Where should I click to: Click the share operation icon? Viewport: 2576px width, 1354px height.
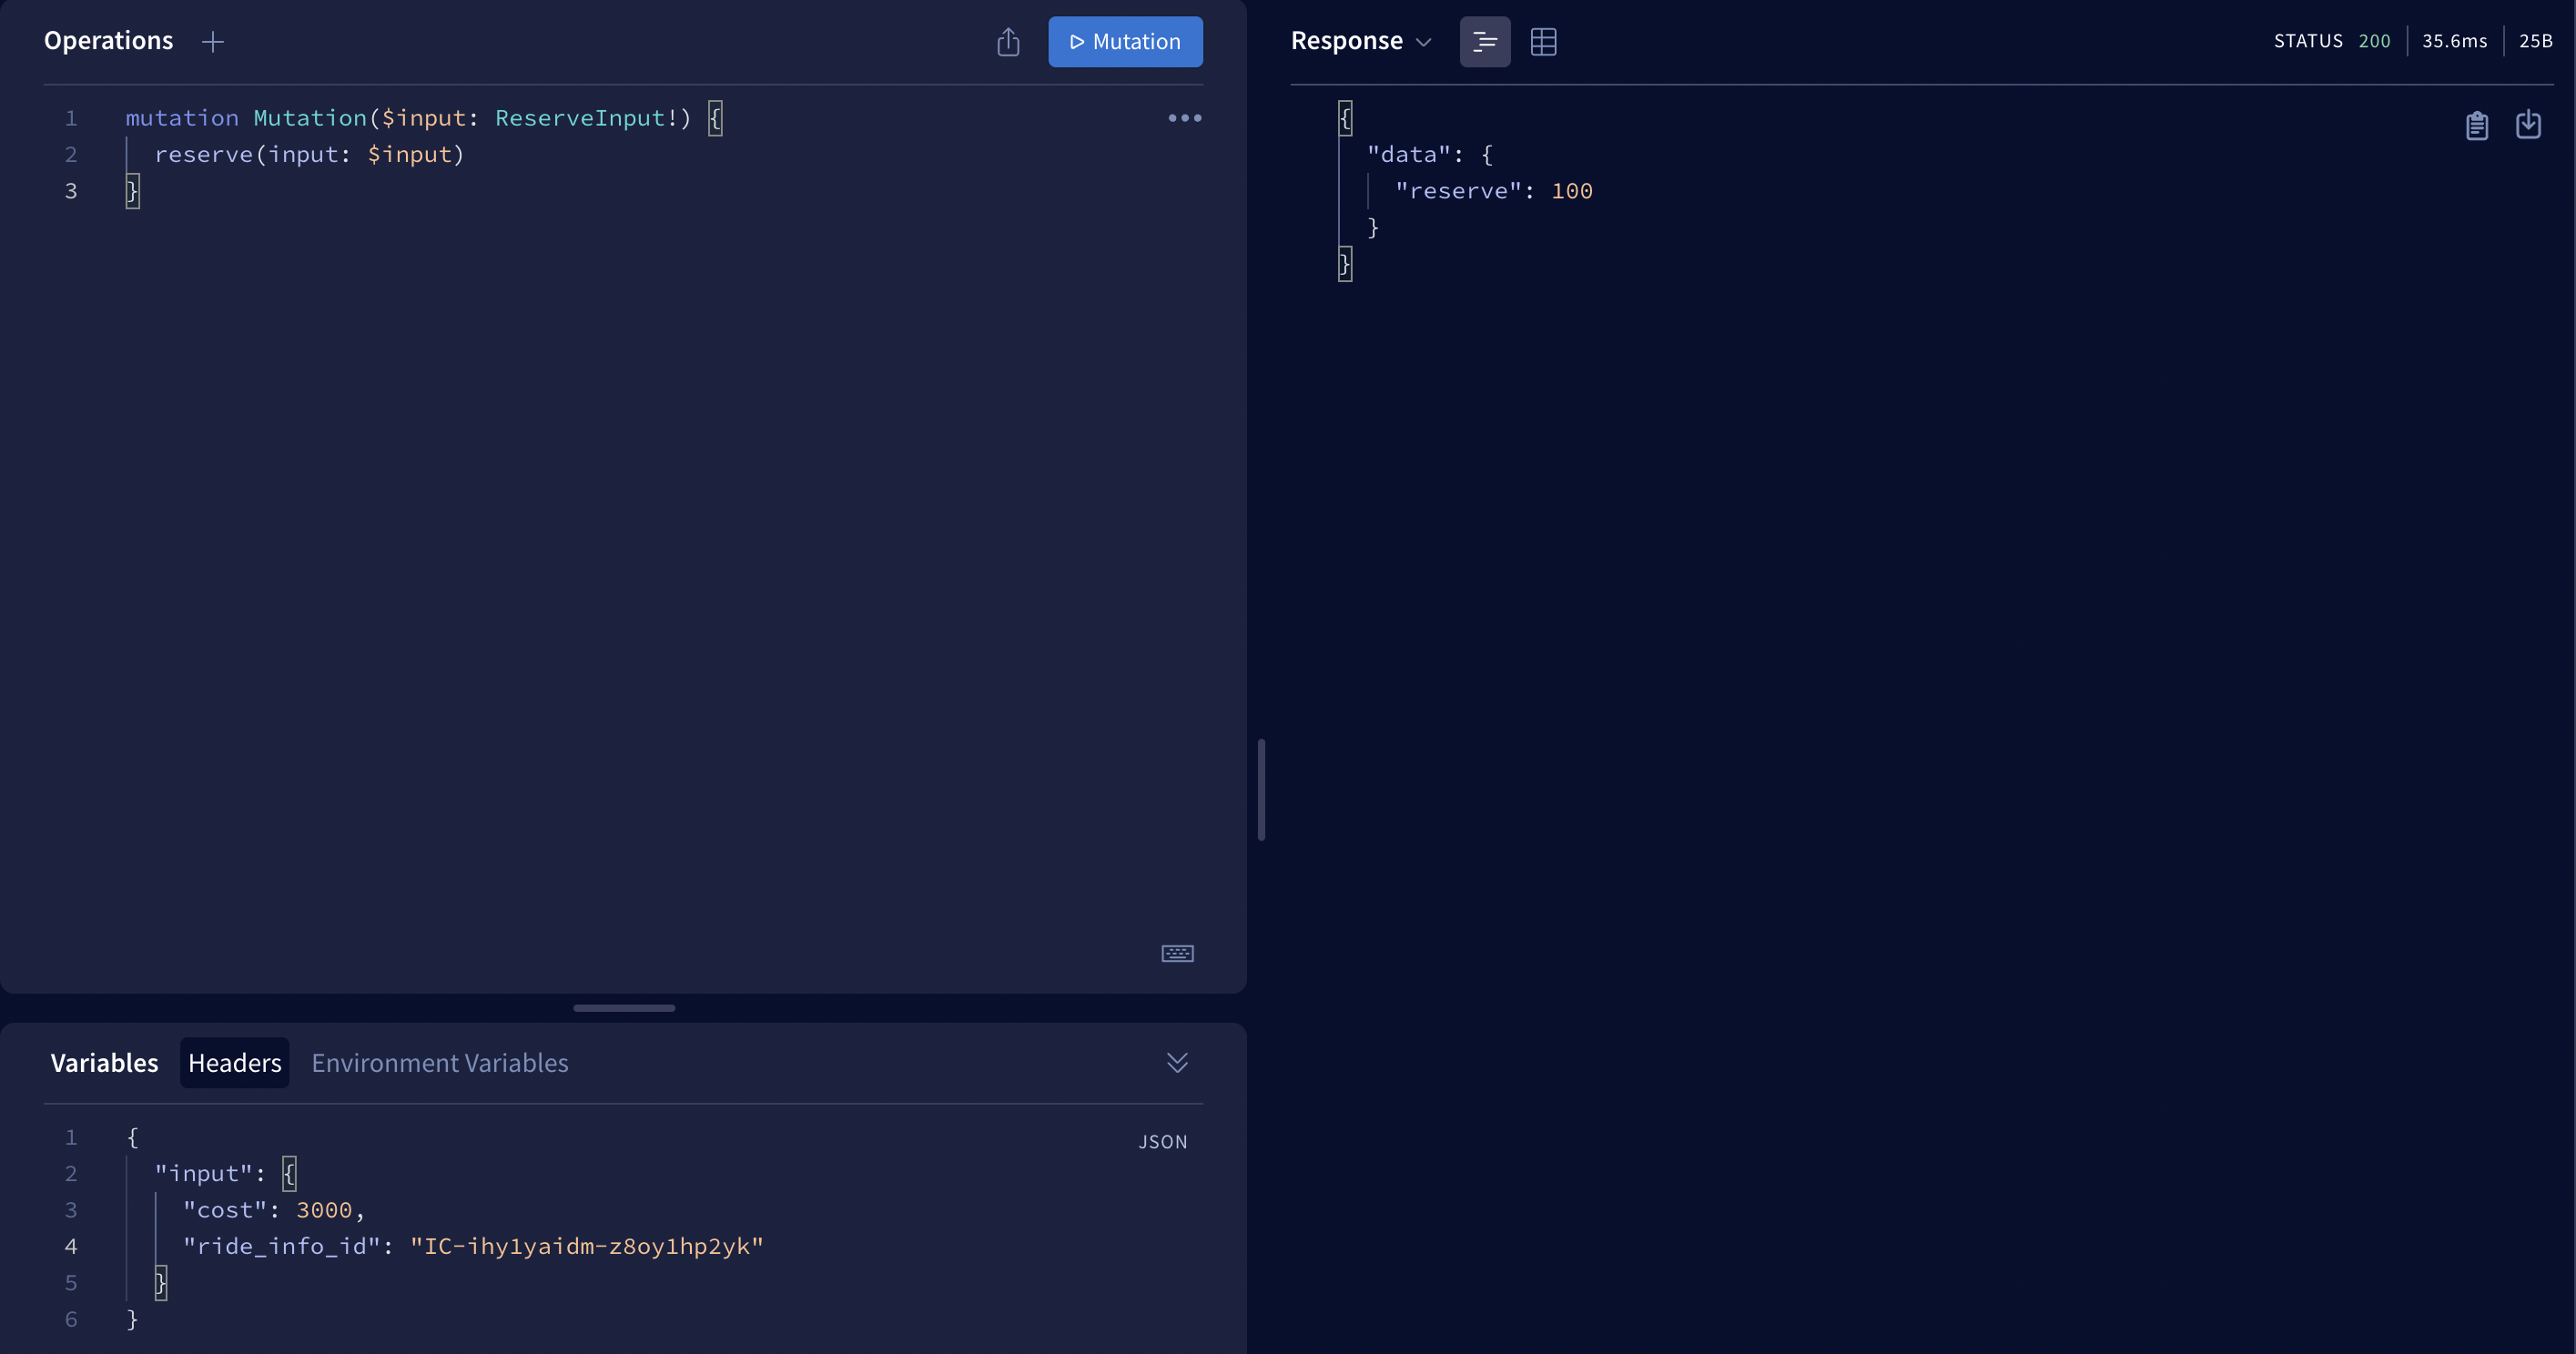pos(1008,42)
